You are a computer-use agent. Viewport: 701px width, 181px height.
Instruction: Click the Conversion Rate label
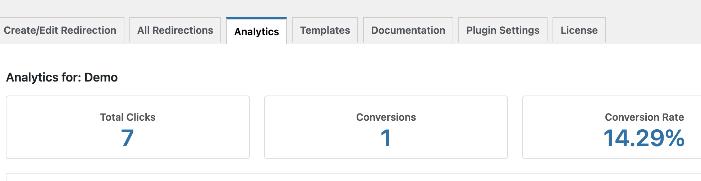coord(644,117)
